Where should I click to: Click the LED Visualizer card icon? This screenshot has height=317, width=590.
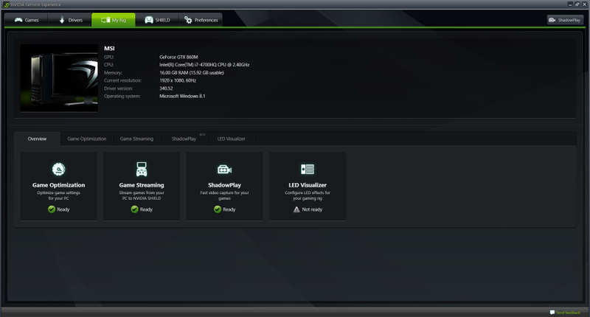(308, 170)
